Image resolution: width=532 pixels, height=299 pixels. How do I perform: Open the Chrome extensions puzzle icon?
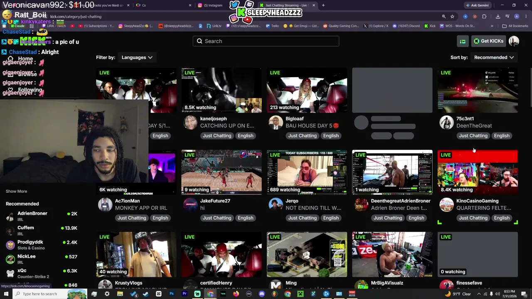click(x=484, y=17)
